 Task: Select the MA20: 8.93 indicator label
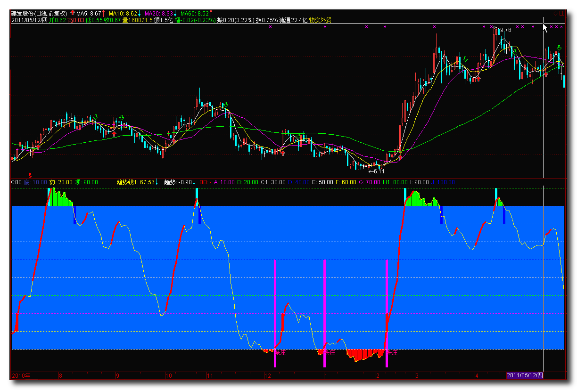[158, 14]
